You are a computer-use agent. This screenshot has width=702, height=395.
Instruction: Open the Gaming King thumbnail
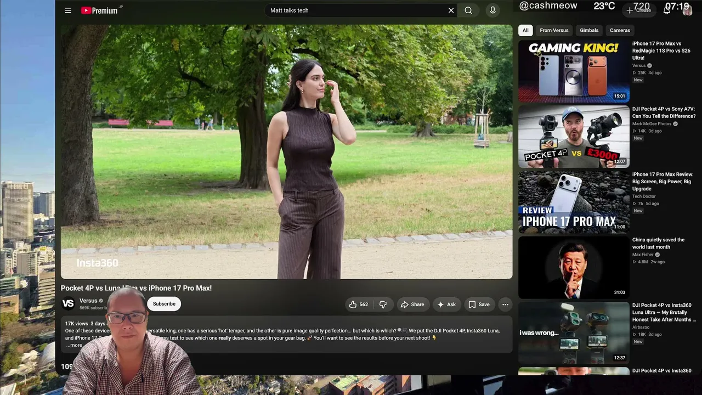pyautogui.click(x=574, y=71)
